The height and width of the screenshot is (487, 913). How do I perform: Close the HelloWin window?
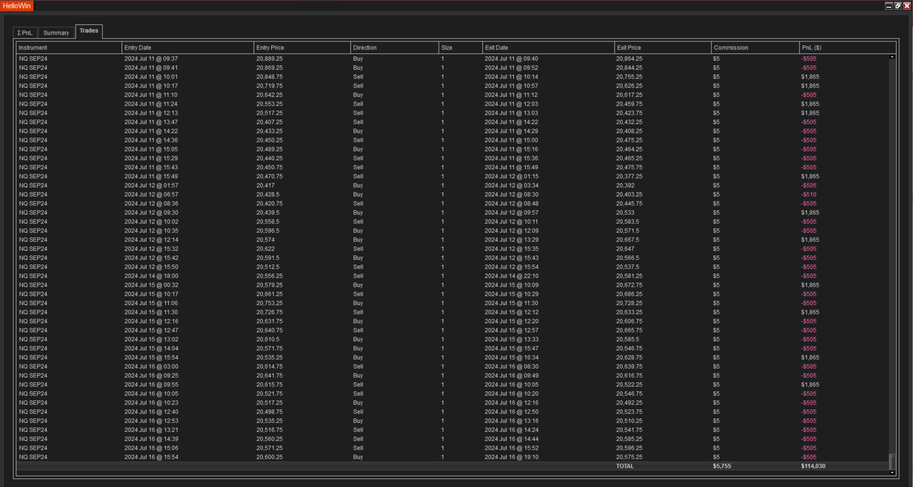tap(907, 6)
